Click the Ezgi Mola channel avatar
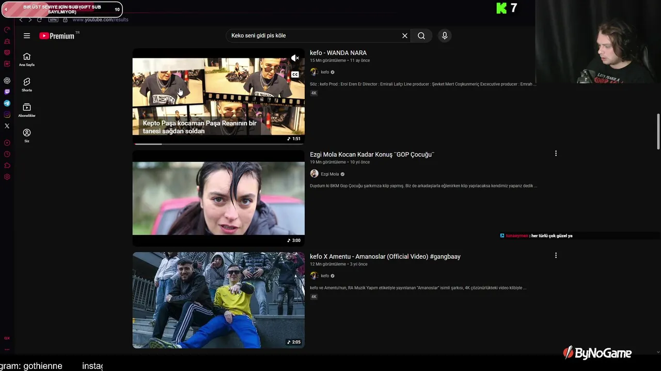Viewport: 661px width, 371px height. pos(314,174)
